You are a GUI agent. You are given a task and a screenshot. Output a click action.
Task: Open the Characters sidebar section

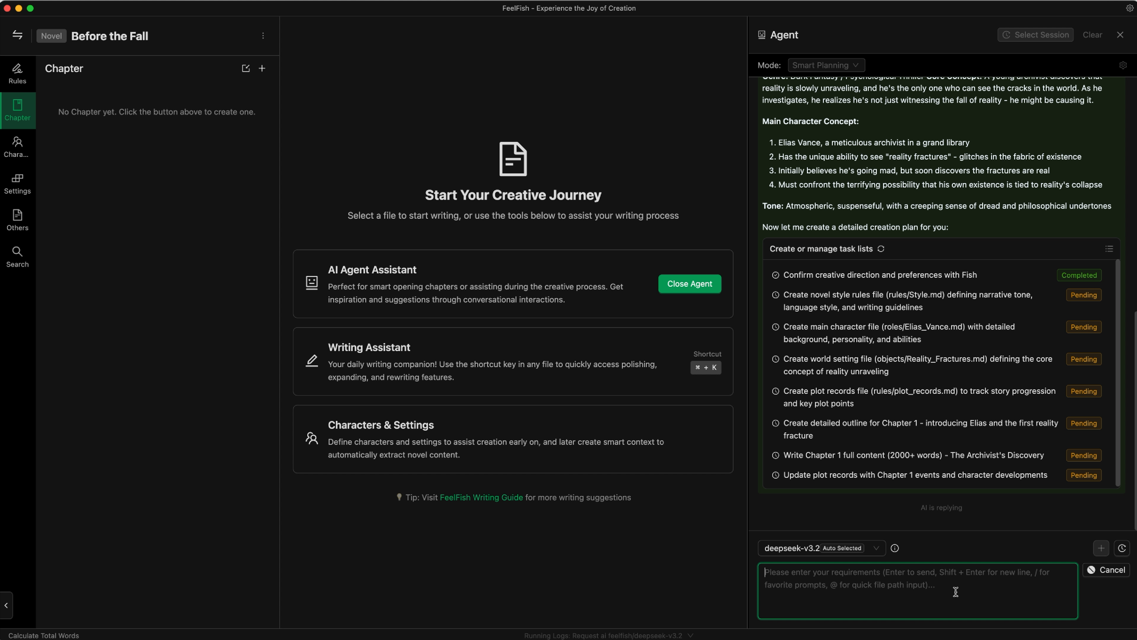[17, 147]
